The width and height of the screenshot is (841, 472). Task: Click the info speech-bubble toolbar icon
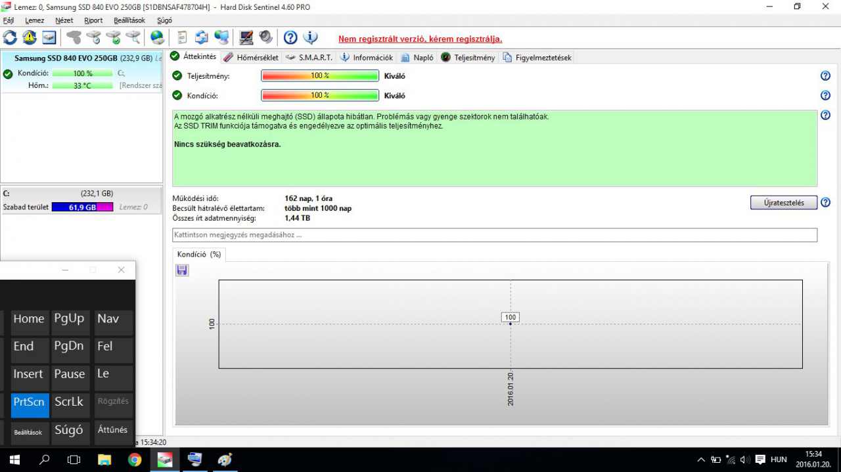tap(310, 37)
